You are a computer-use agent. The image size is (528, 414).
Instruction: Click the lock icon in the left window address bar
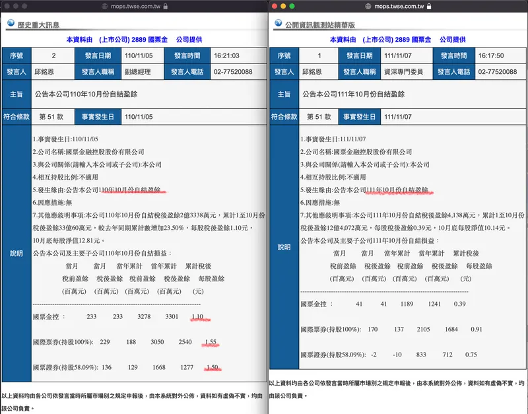pos(166,6)
